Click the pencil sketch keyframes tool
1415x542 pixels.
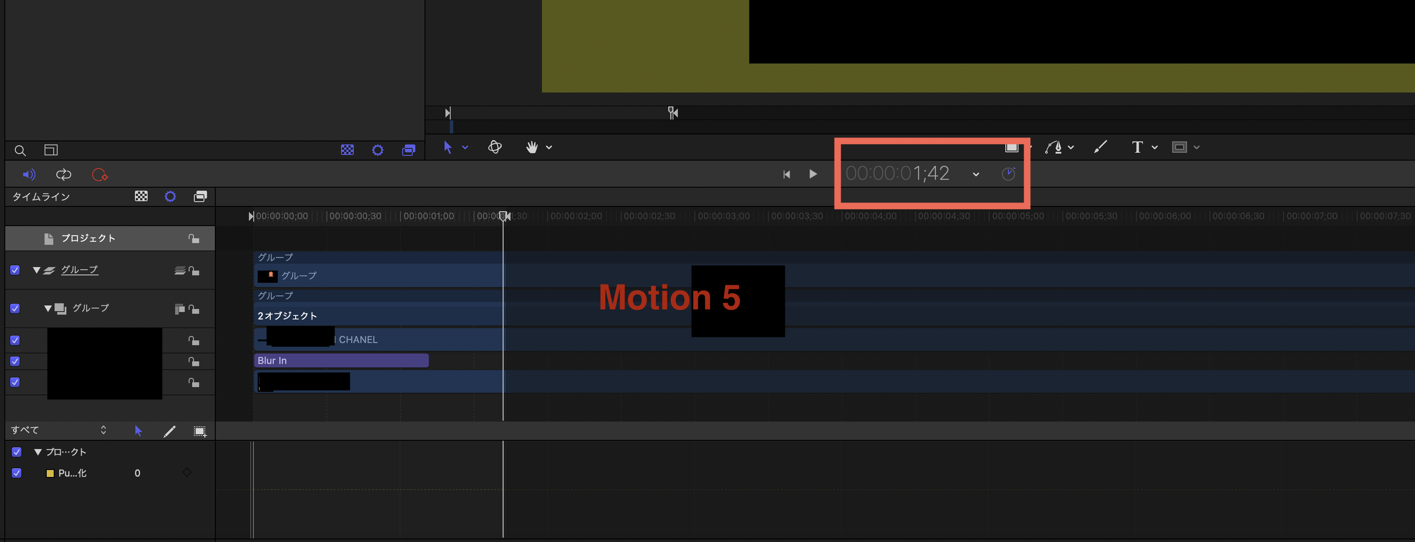click(x=170, y=431)
